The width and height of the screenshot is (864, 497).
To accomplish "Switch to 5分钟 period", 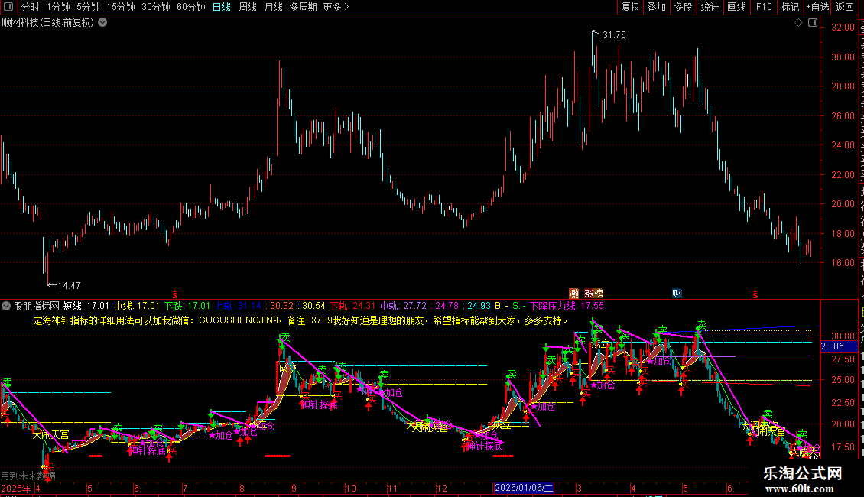I will pos(88,7).
